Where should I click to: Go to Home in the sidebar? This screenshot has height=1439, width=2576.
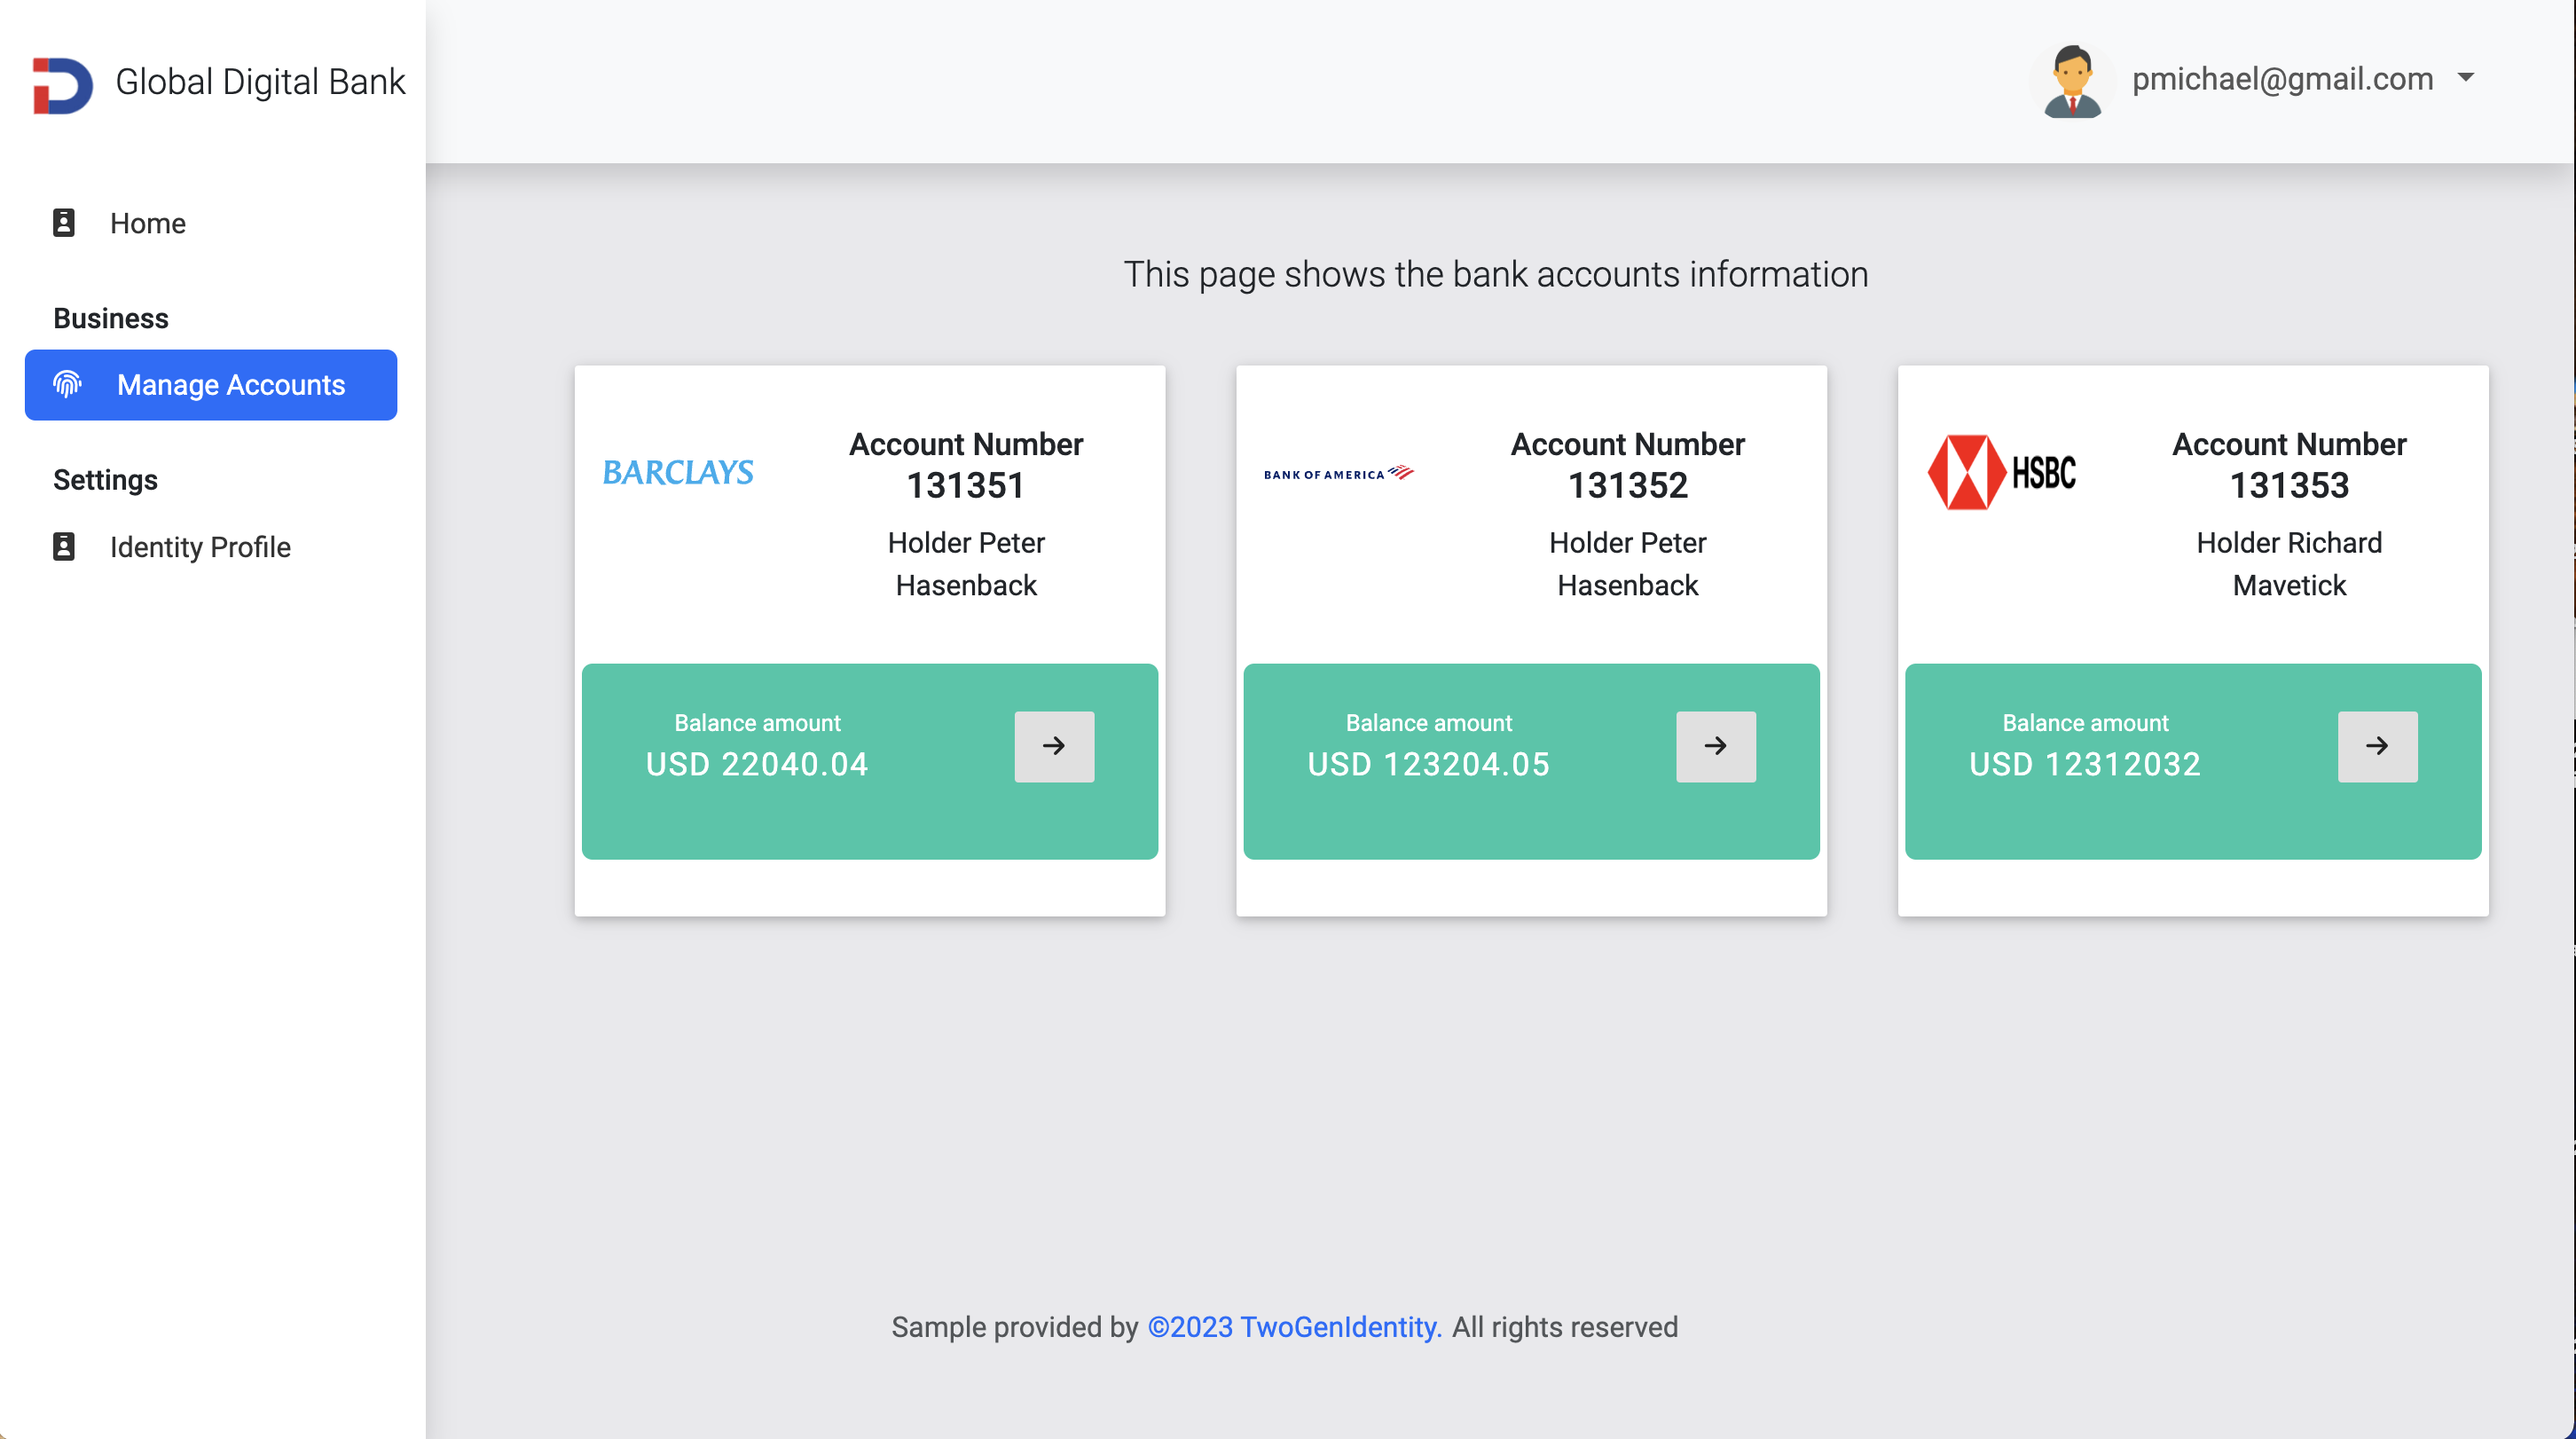click(148, 223)
